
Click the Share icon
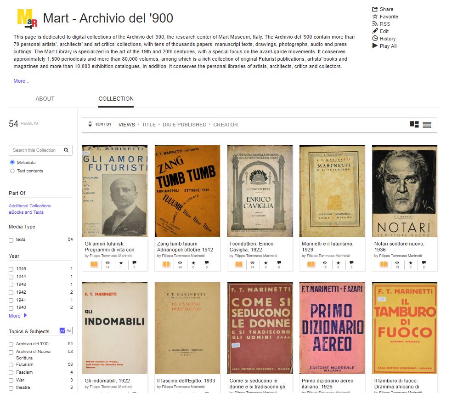375,9
